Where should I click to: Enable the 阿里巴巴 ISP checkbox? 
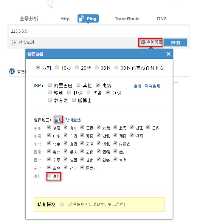click(50, 85)
